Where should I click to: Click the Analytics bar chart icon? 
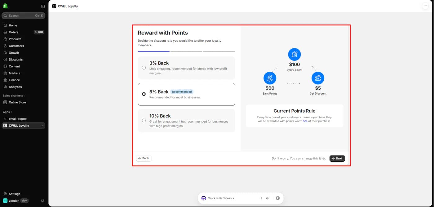point(5,87)
